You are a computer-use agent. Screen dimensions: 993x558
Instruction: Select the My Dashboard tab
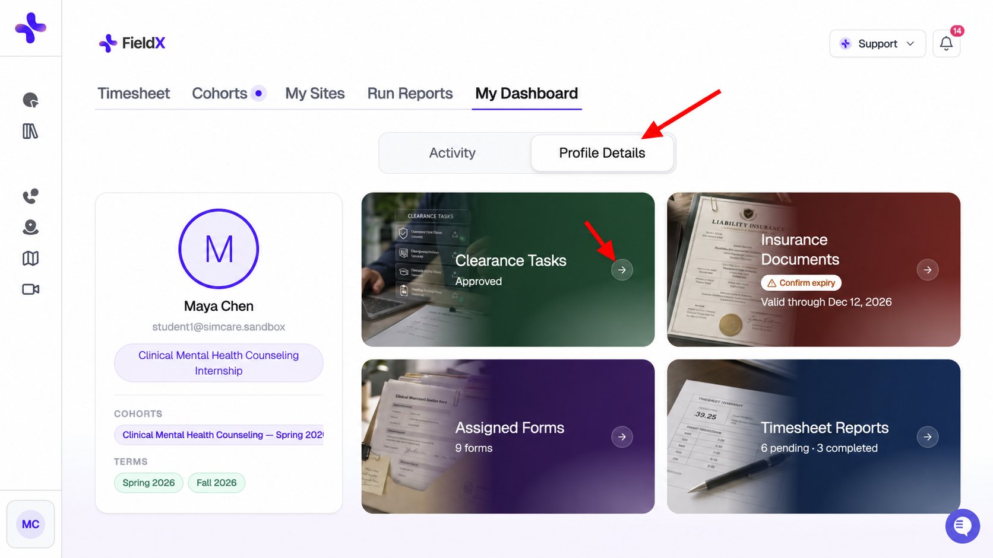[527, 93]
